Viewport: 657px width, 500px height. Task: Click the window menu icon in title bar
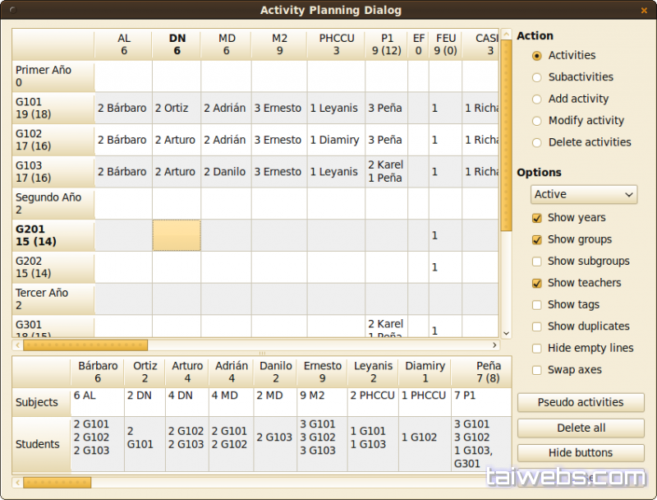click(x=10, y=10)
